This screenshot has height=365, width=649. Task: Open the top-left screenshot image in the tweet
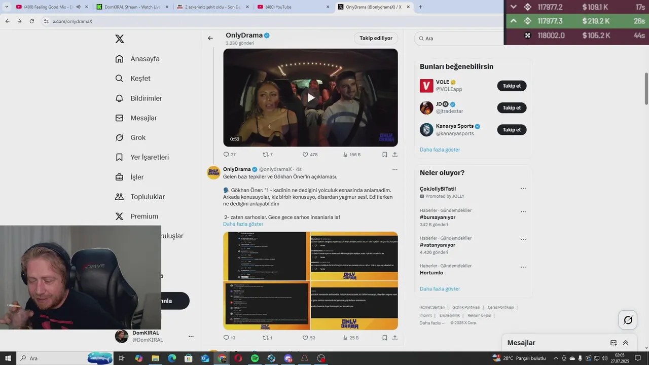click(266, 256)
